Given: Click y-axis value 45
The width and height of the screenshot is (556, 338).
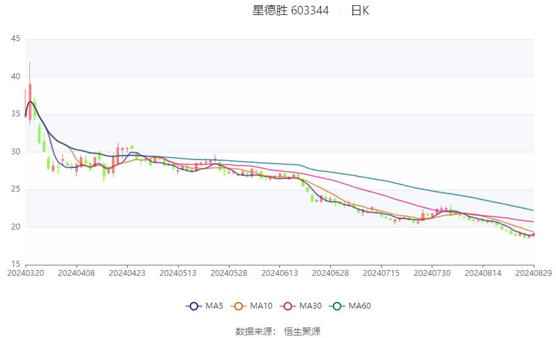Looking at the screenshot, I should click(x=16, y=39).
